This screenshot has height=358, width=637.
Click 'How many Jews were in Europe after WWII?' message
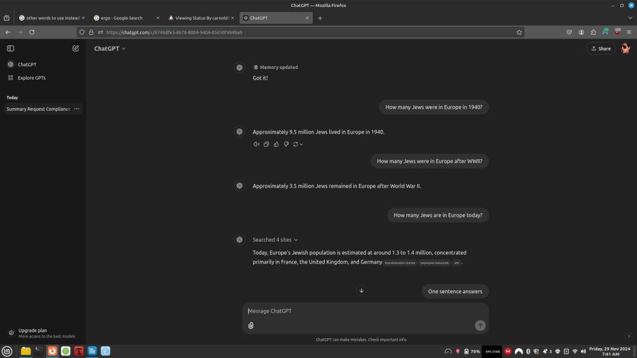pos(429,162)
